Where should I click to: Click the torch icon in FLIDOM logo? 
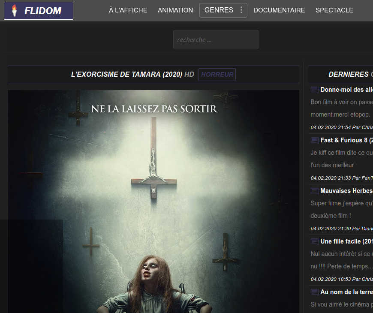point(14,11)
